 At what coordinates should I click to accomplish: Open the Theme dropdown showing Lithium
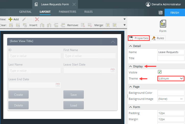[171, 79]
